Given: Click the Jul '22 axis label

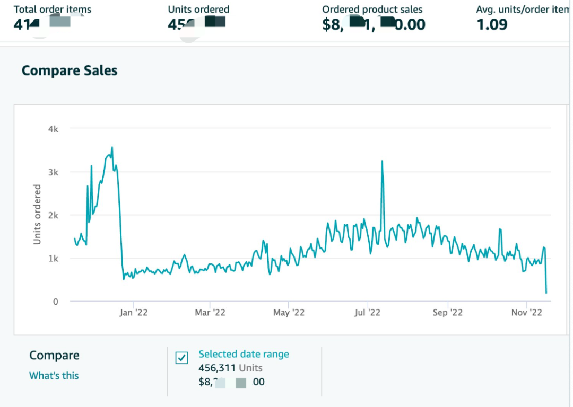Looking at the screenshot, I should click(367, 313).
